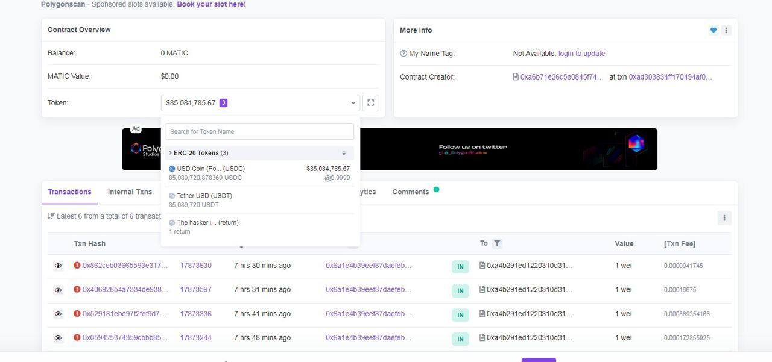Select the Tether USD (USDT) token entry
This screenshot has height=362, width=772.
click(x=259, y=200)
